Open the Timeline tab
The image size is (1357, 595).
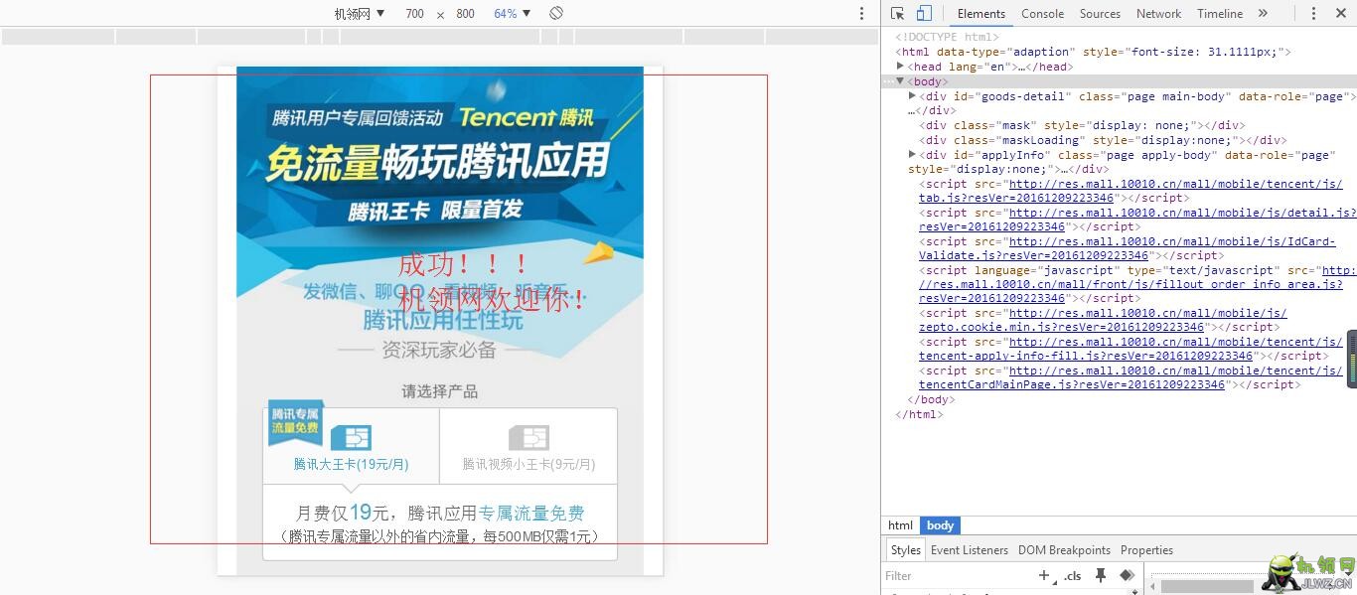point(1220,14)
